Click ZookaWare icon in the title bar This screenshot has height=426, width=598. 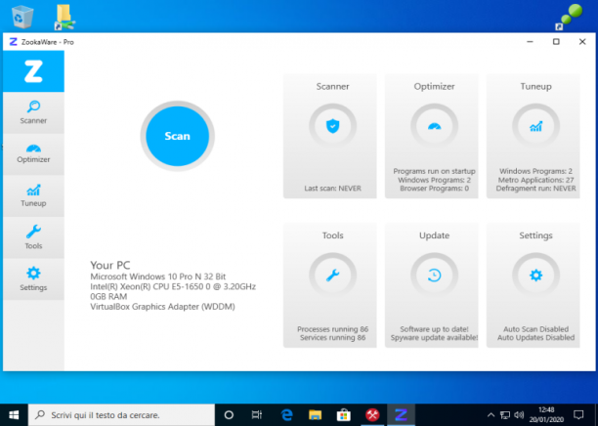[13, 42]
